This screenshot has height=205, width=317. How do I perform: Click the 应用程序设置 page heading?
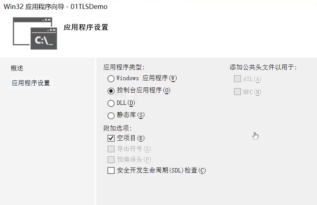[86, 28]
